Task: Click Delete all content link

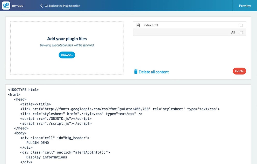Action: 154,72
